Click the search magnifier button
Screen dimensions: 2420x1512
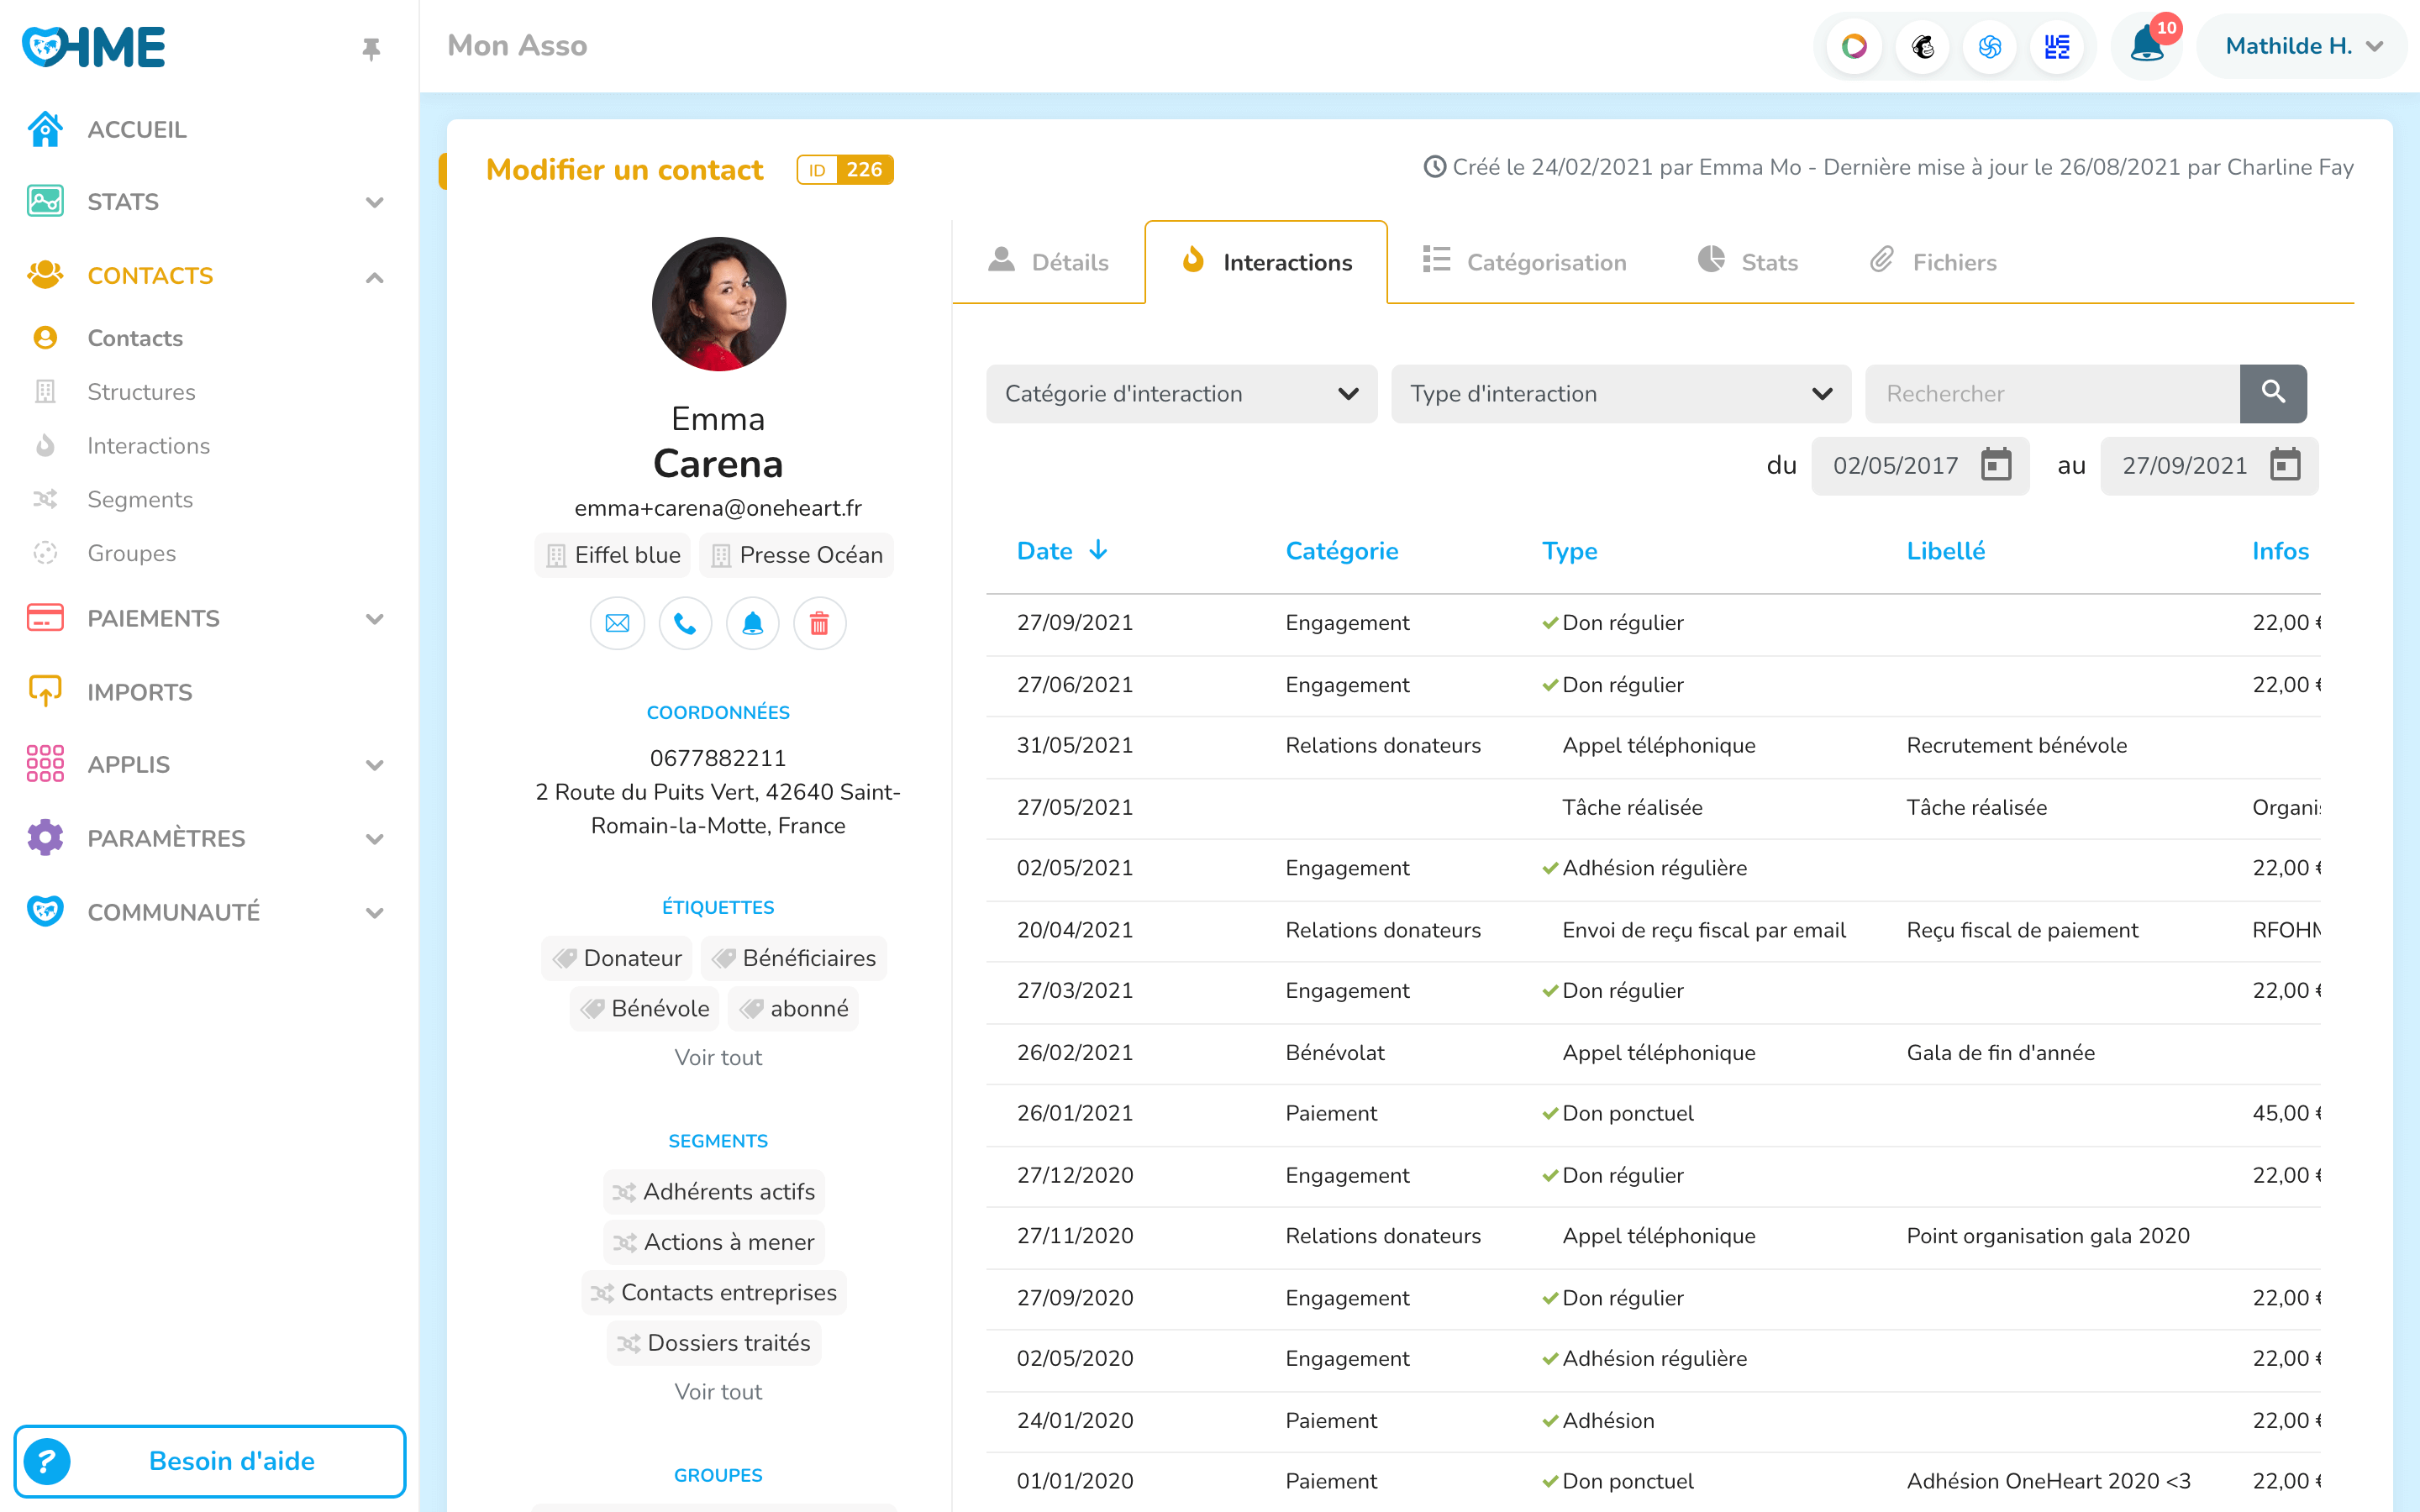click(x=2272, y=393)
